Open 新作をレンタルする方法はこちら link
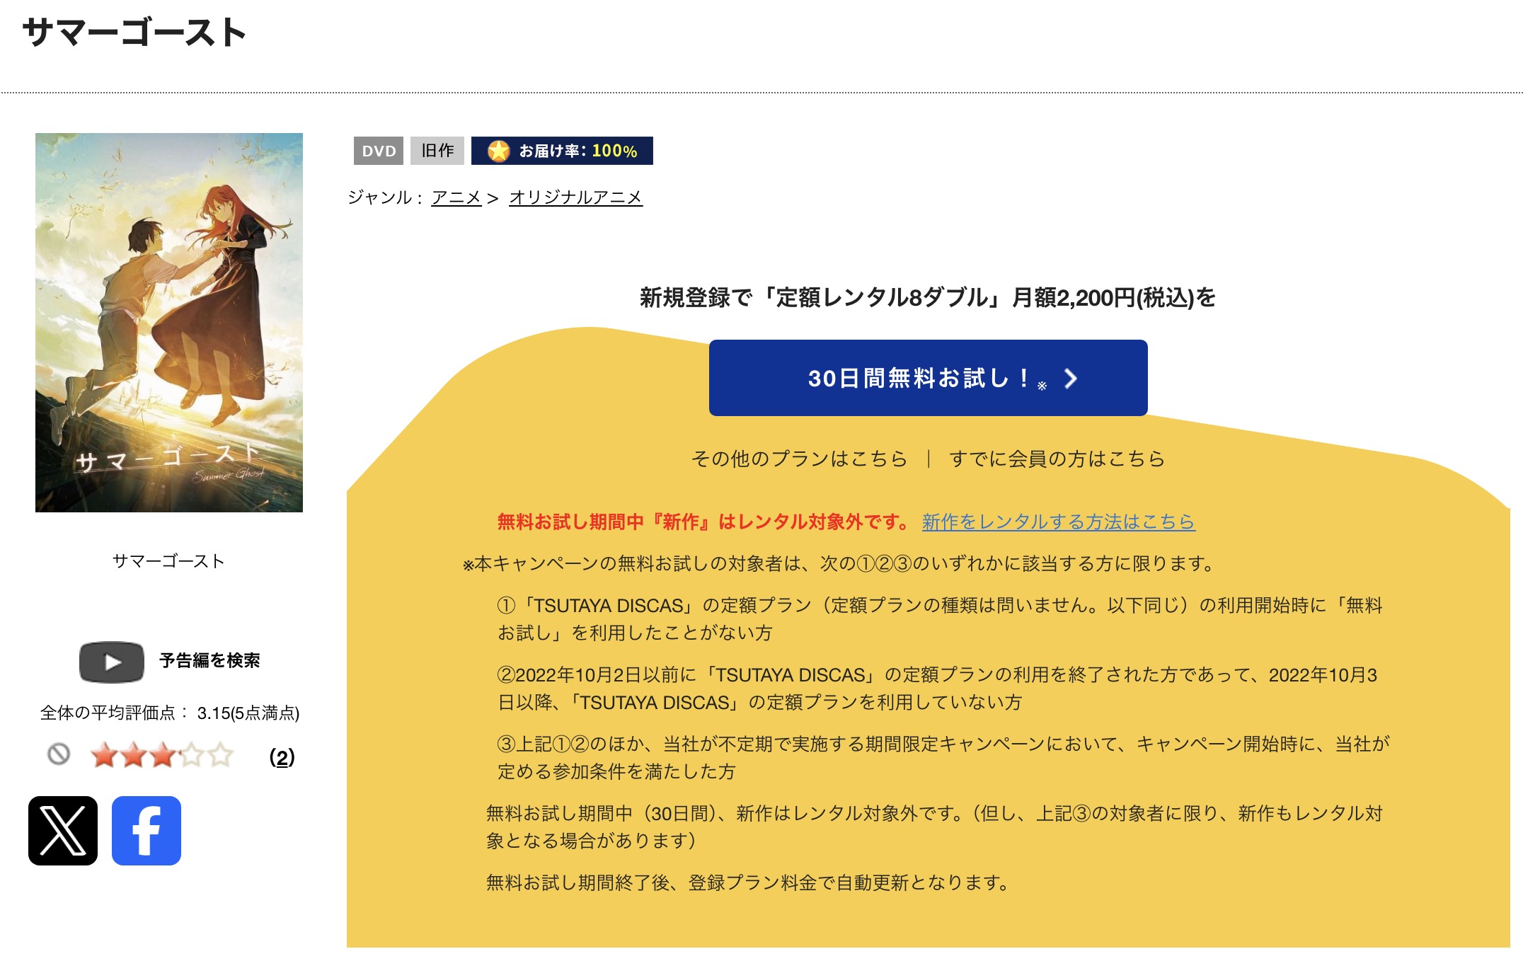This screenshot has height=961, width=1523. click(1058, 522)
